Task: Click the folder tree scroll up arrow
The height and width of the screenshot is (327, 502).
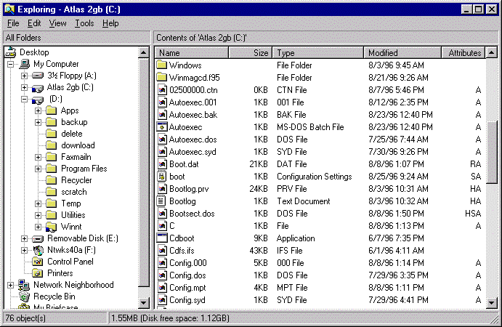Action: 144,52
